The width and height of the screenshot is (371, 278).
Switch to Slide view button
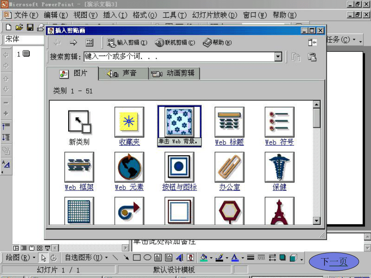pyautogui.click(x=31, y=248)
